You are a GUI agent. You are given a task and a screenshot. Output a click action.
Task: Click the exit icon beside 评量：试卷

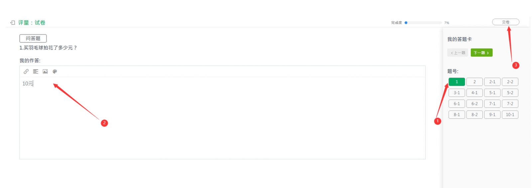(x=13, y=23)
